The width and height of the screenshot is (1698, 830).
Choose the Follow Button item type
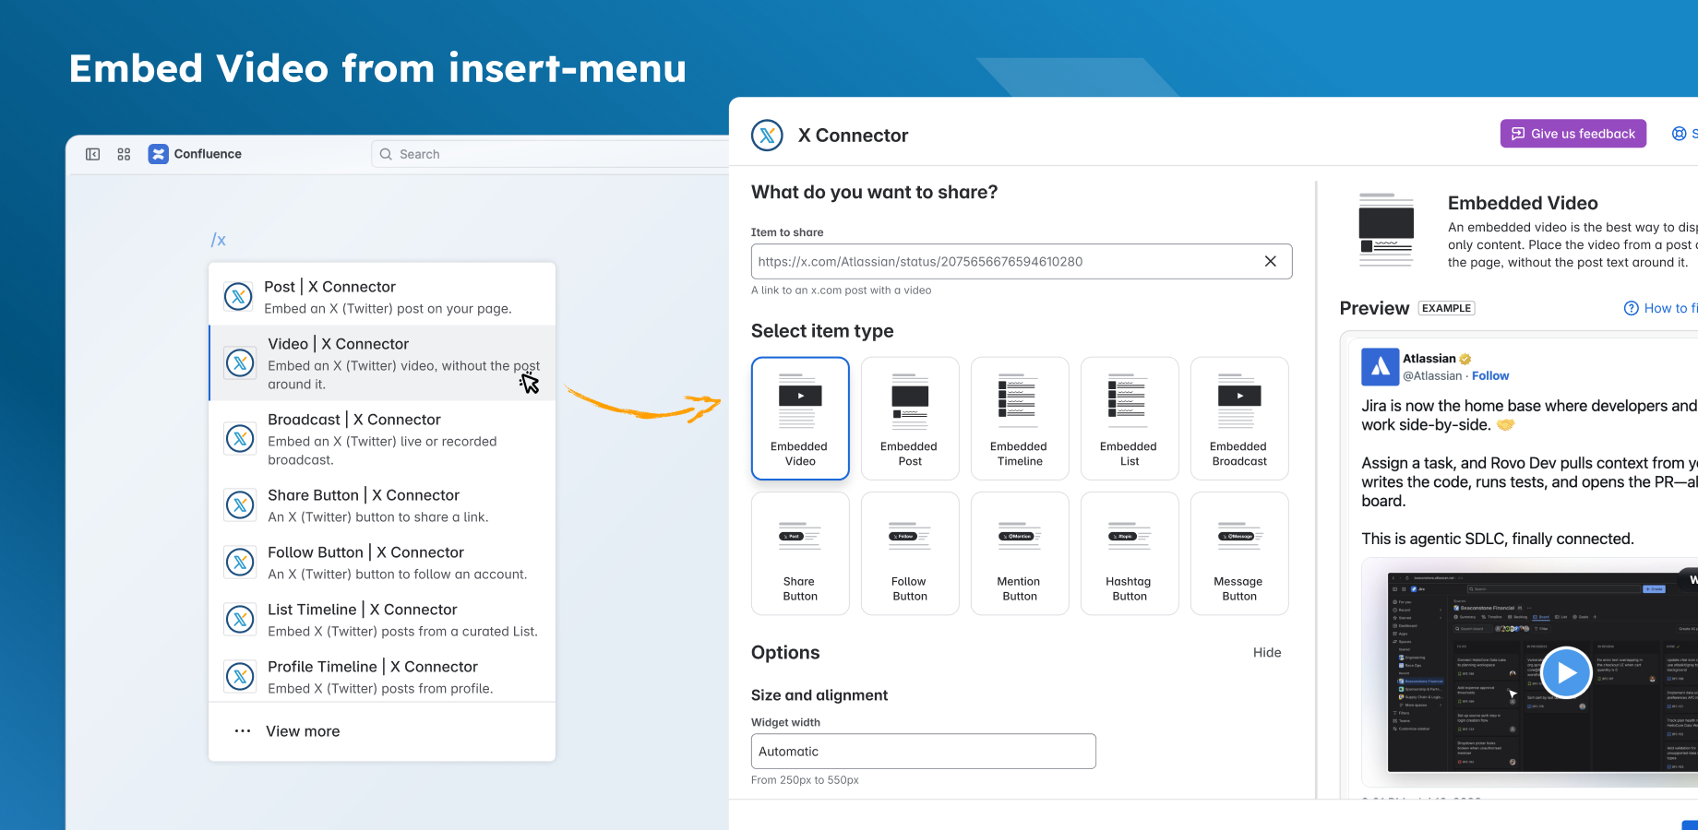point(910,553)
